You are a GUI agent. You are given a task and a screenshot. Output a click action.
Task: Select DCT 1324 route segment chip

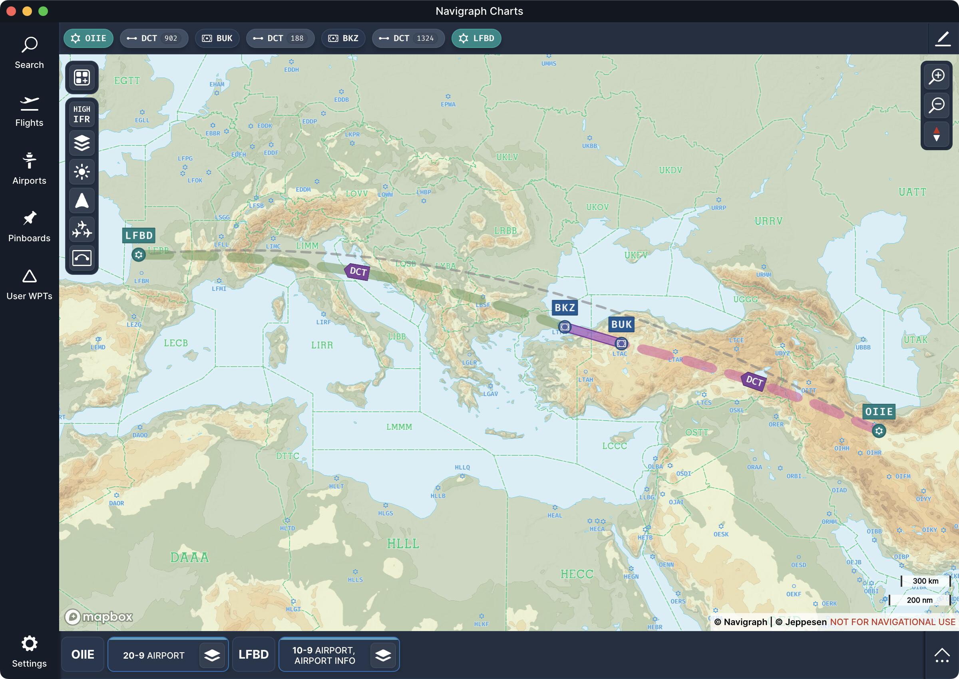point(408,38)
